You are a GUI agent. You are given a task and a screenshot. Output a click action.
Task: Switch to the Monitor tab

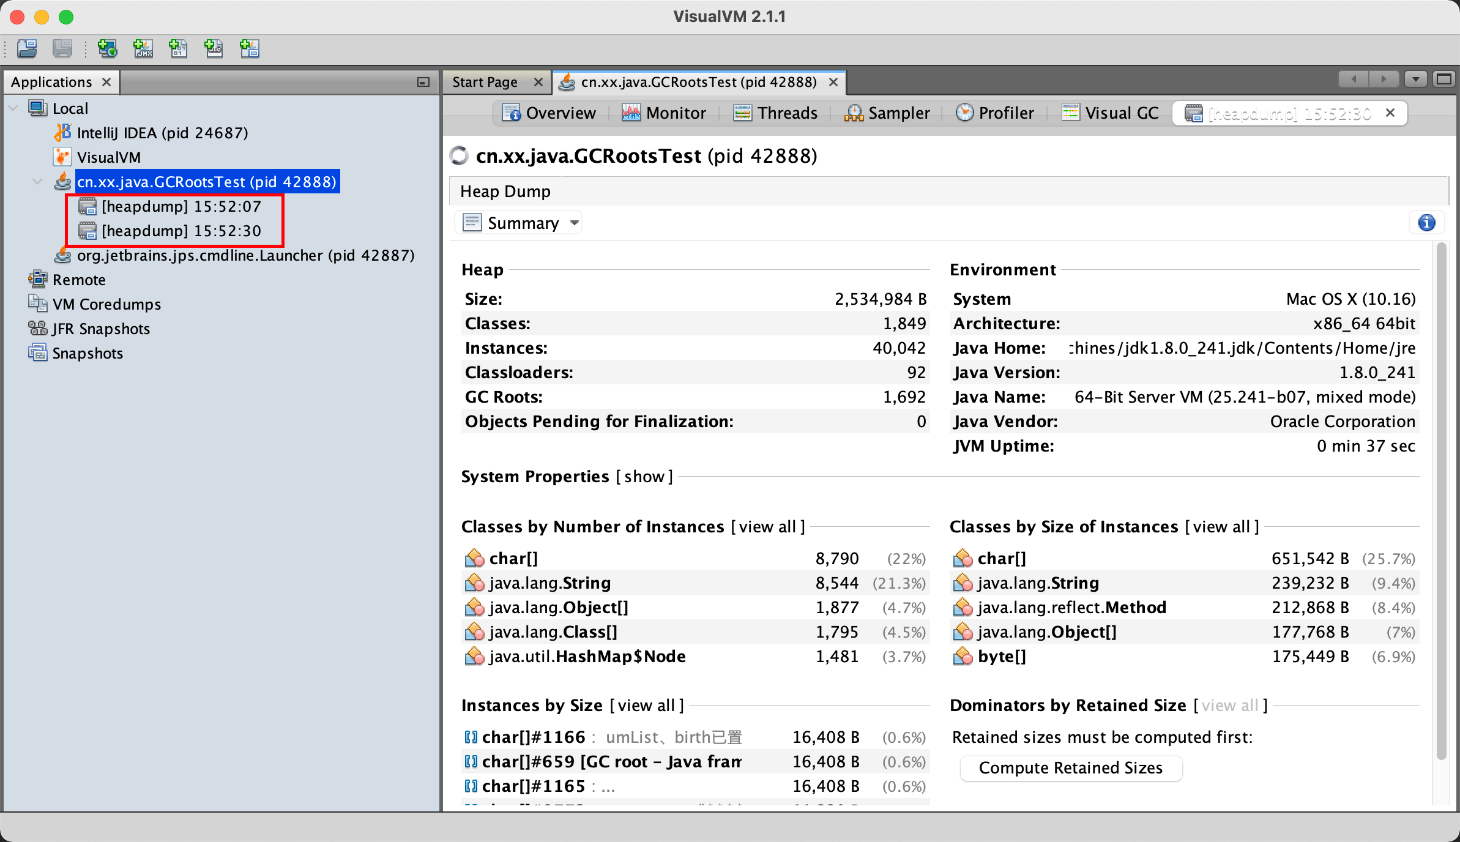pos(664,113)
